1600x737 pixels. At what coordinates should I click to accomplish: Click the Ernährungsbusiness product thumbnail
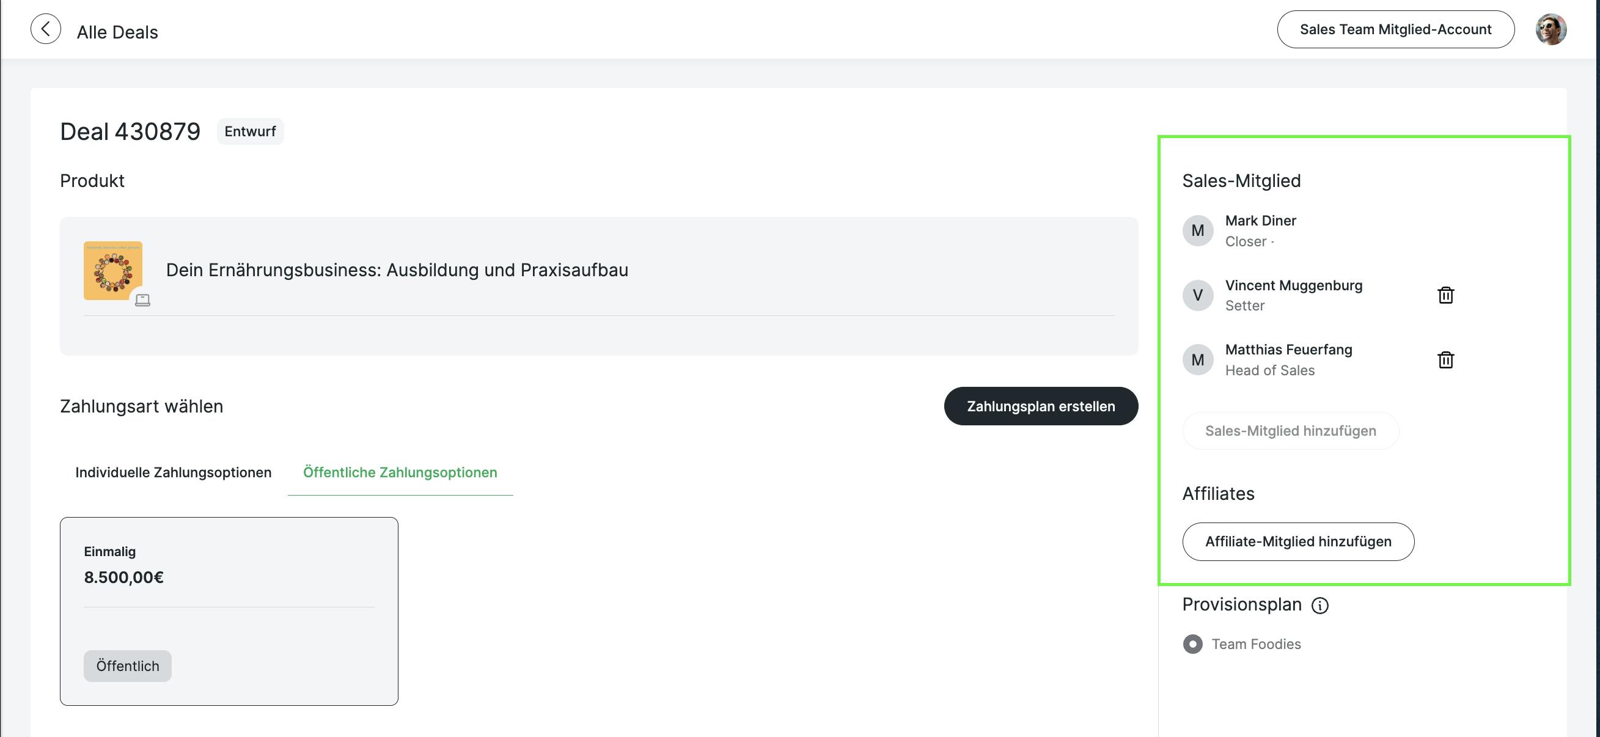click(112, 270)
